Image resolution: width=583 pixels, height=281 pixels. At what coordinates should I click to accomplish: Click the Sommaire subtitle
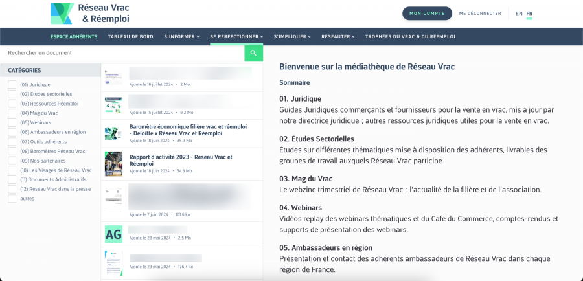[295, 82]
